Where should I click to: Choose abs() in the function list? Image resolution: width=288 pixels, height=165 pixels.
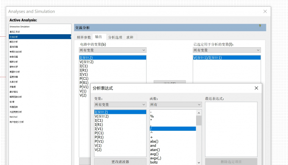coord(173,141)
